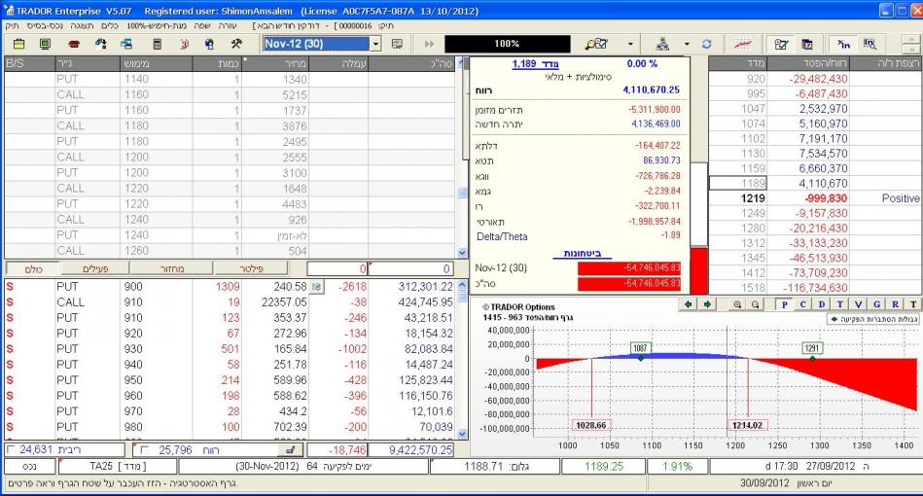Toggle the checkbox next to 25,796
Viewport: 923px width, 496px height.
pos(144,450)
